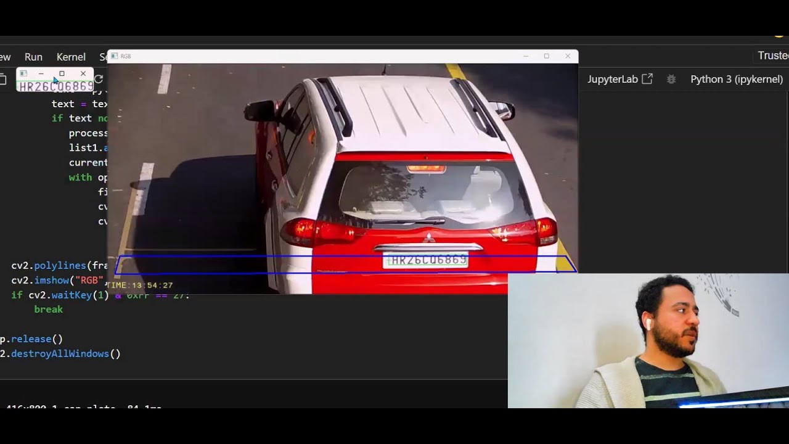This screenshot has height=444, width=789.
Task: Click the "text = tex" code line
Action: pos(80,104)
